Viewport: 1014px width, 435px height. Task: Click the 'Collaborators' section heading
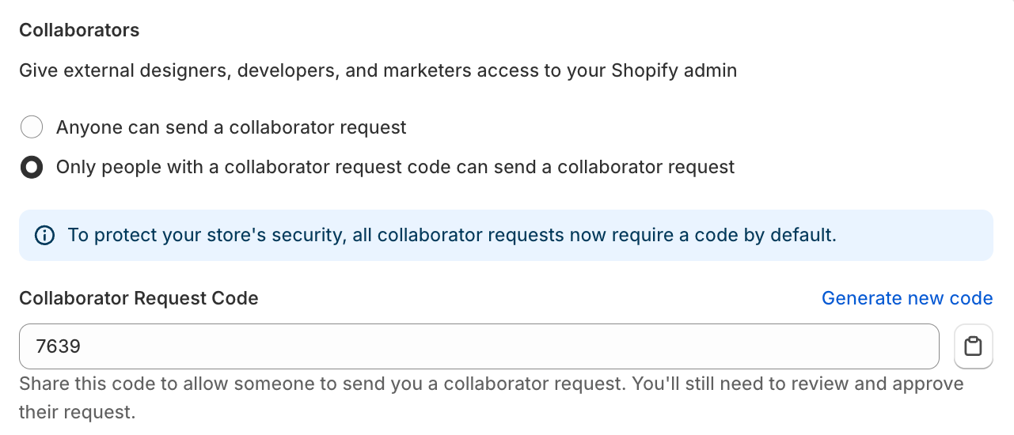click(x=79, y=30)
